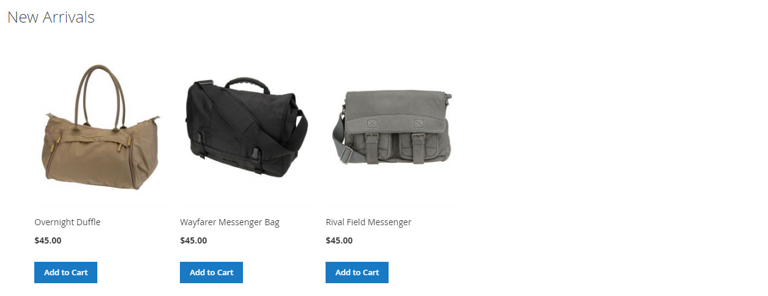Open the Overnight Duffle product link
Screen dimensions: 768x296
click(x=67, y=222)
